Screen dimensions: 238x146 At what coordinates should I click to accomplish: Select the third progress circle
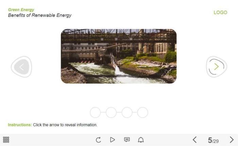click(x=127, y=112)
